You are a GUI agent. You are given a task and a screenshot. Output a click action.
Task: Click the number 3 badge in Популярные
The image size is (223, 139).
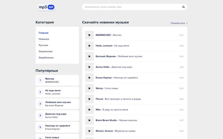click(40, 104)
